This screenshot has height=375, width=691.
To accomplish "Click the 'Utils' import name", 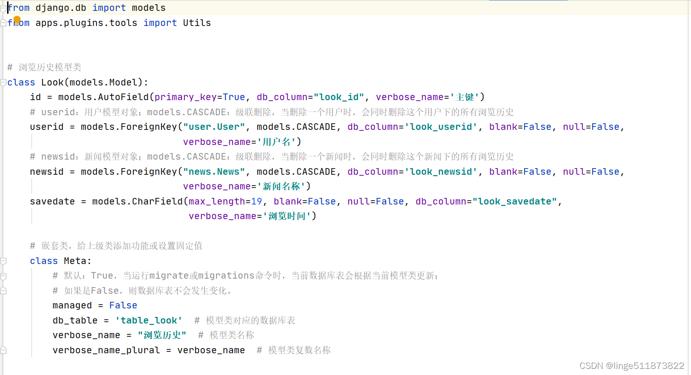I will click(197, 23).
